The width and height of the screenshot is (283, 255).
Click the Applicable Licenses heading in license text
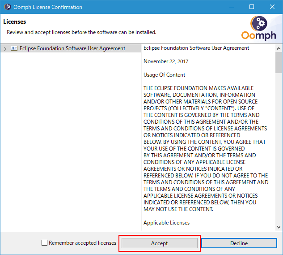click(166, 223)
